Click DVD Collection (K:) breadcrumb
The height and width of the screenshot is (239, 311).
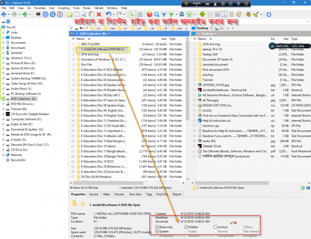[x=93, y=34]
